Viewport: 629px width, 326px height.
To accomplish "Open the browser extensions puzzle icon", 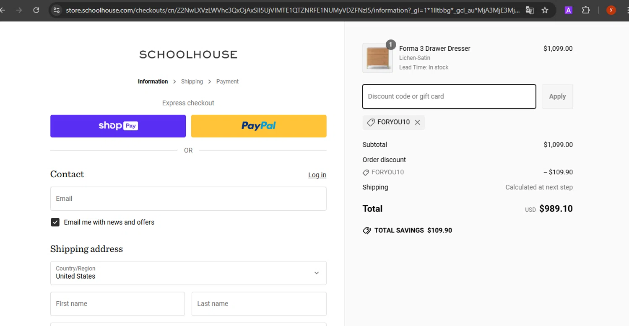I will [x=586, y=10].
